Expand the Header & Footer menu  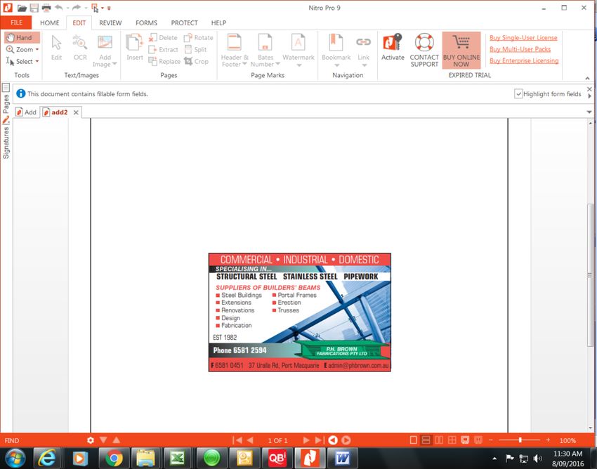pos(244,64)
